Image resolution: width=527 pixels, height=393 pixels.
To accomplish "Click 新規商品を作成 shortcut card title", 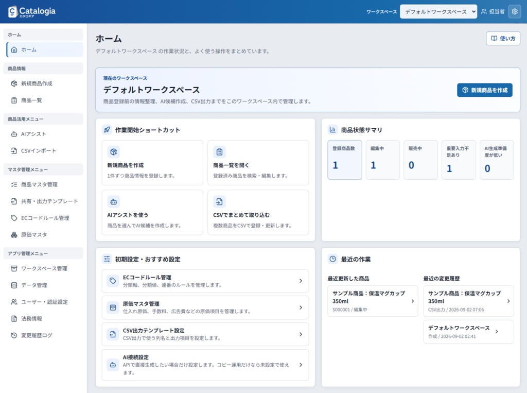I will pyautogui.click(x=126, y=165).
